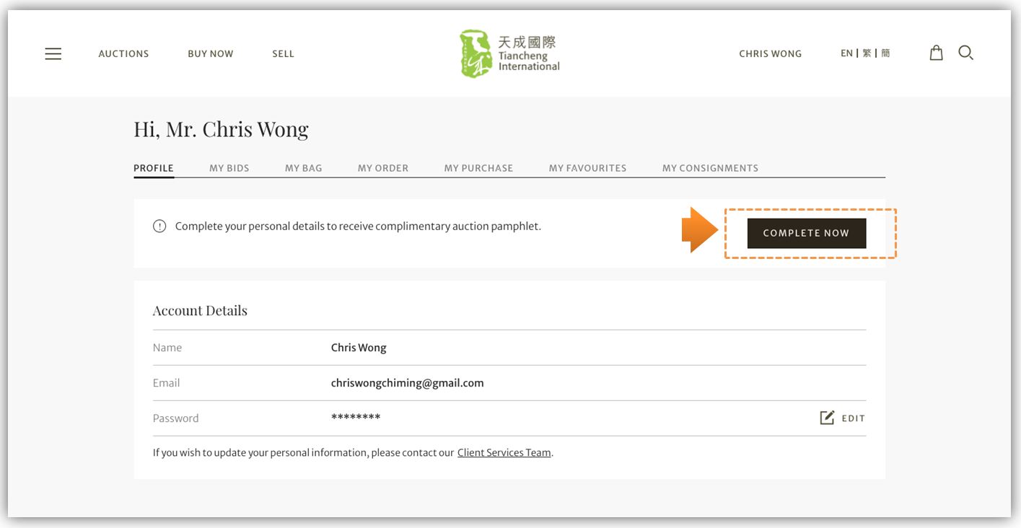Switch to the My Favourites tab
This screenshot has height=528, width=1021.
click(587, 168)
